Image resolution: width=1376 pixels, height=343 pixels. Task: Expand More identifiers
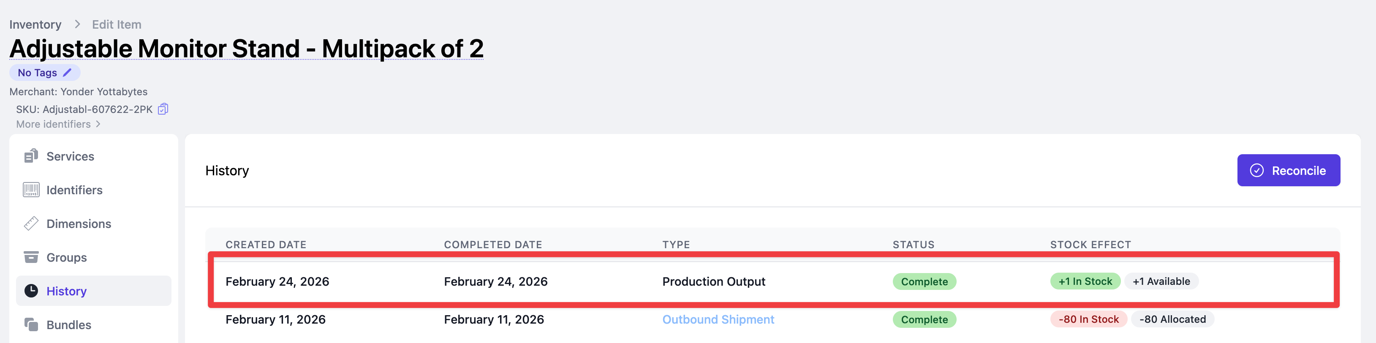tap(58, 124)
